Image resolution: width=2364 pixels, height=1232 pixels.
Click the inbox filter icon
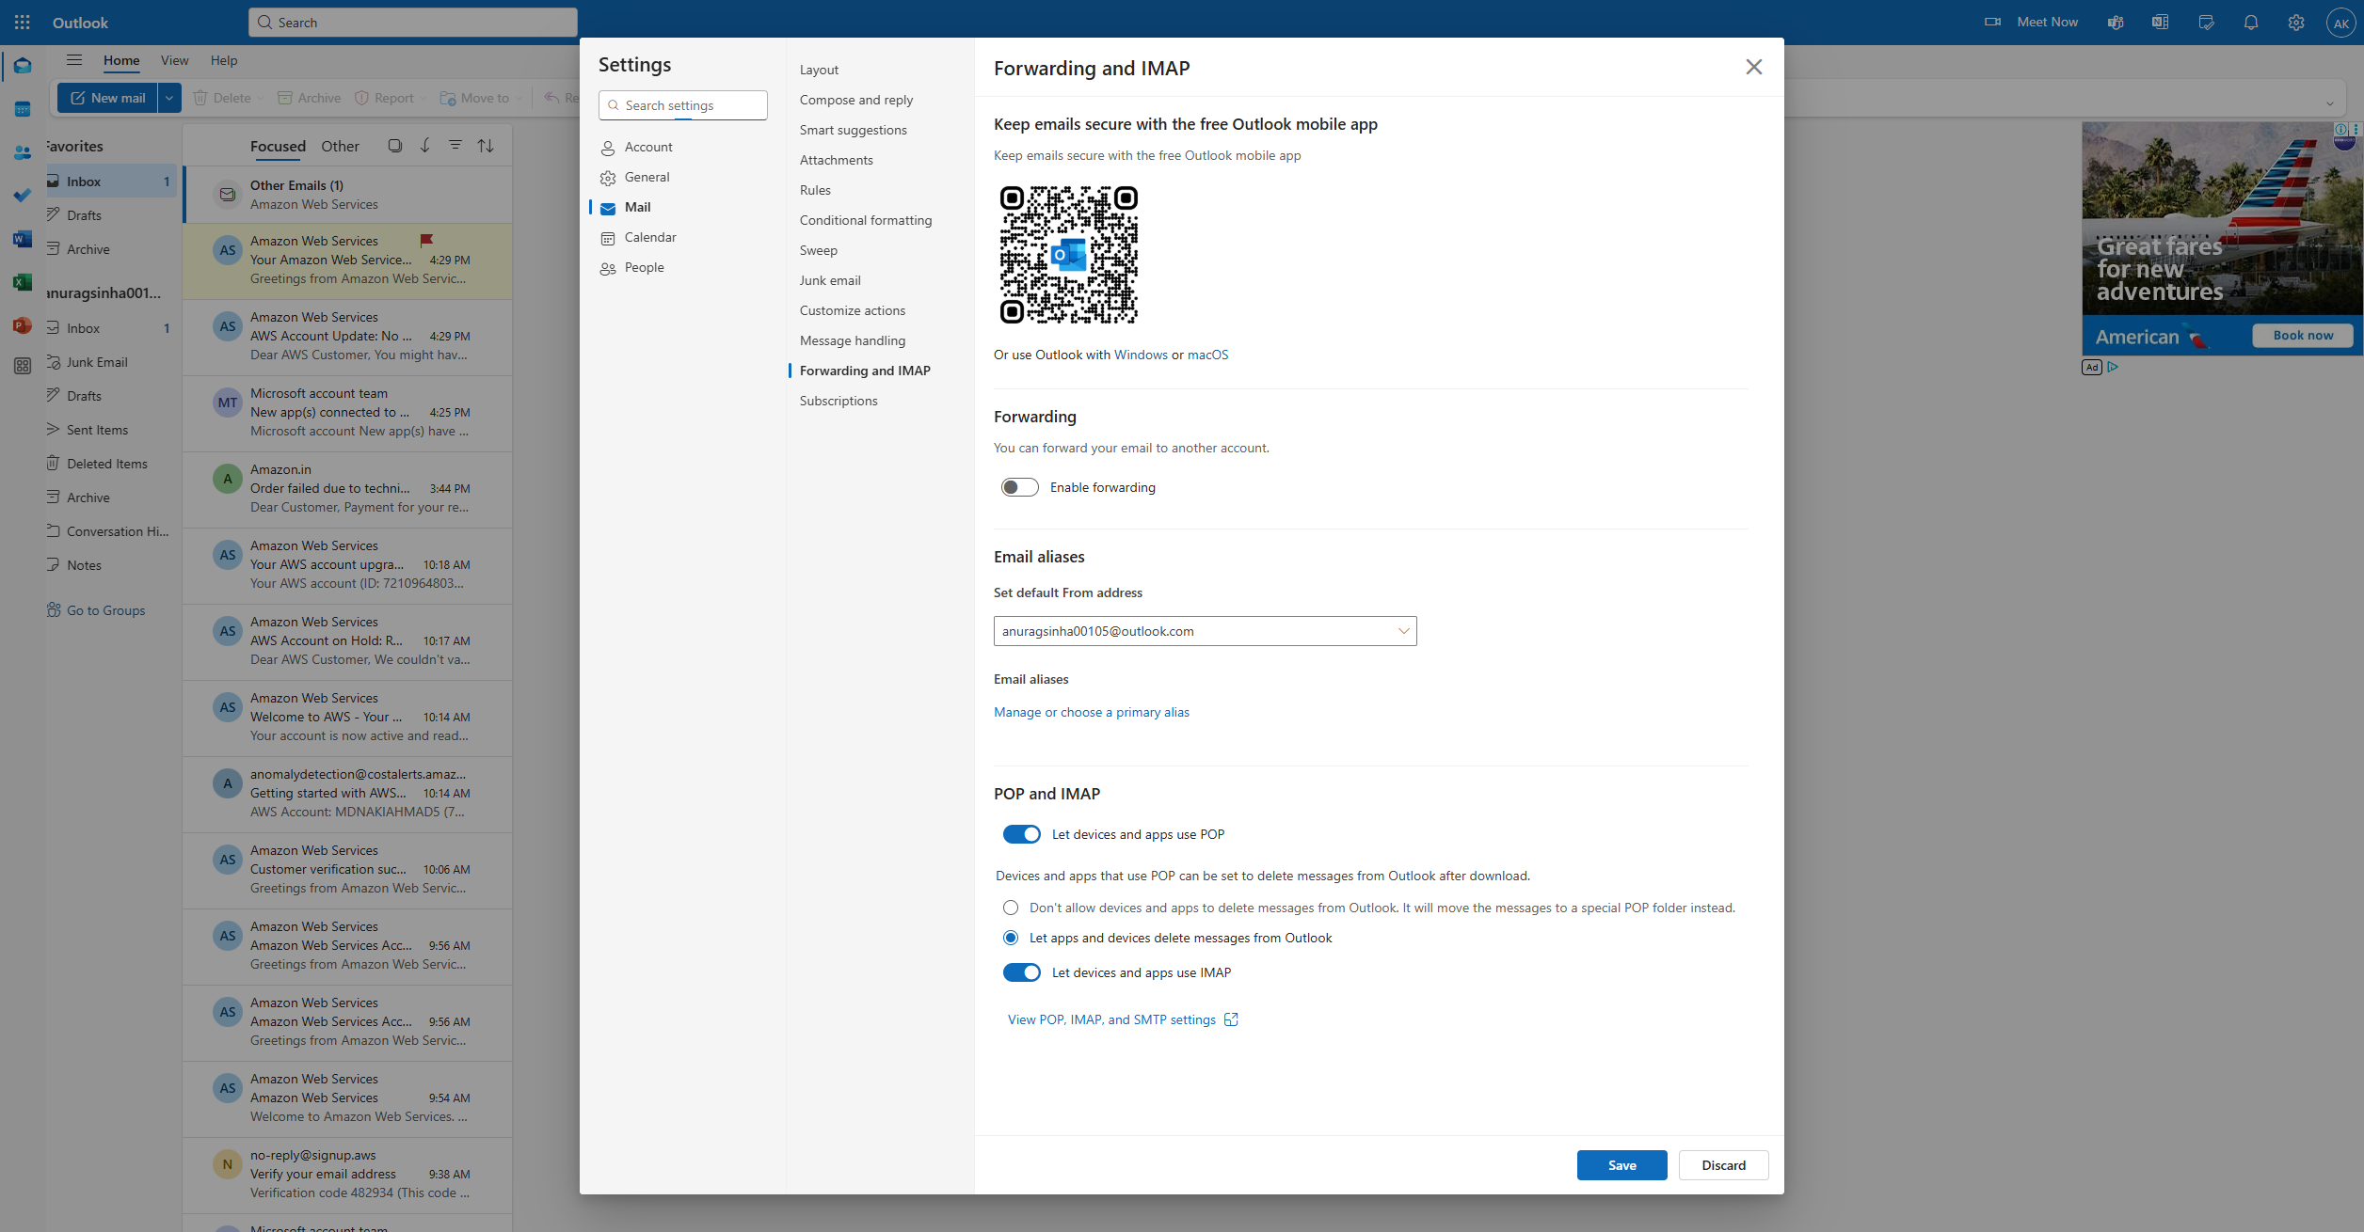point(455,146)
